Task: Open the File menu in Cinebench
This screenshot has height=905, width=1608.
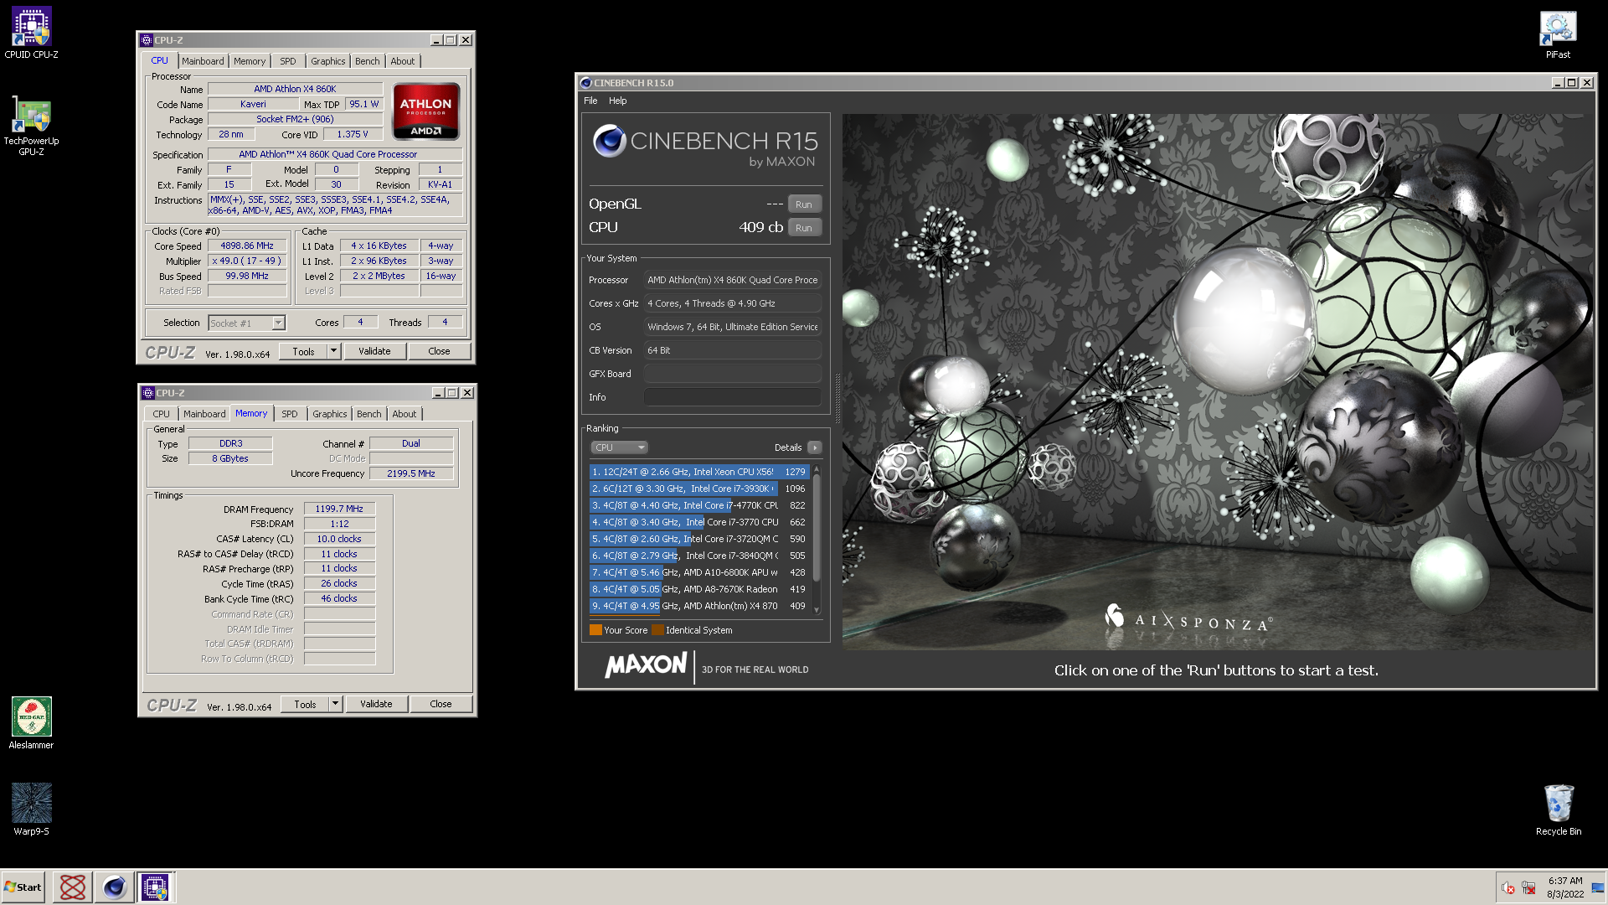Action: (590, 101)
